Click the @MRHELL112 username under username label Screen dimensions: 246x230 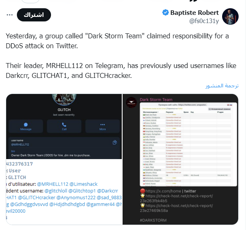(20, 145)
